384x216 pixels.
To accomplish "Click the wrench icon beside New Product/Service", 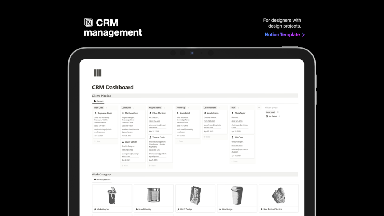I will pyautogui.click(x=262, y=209).
